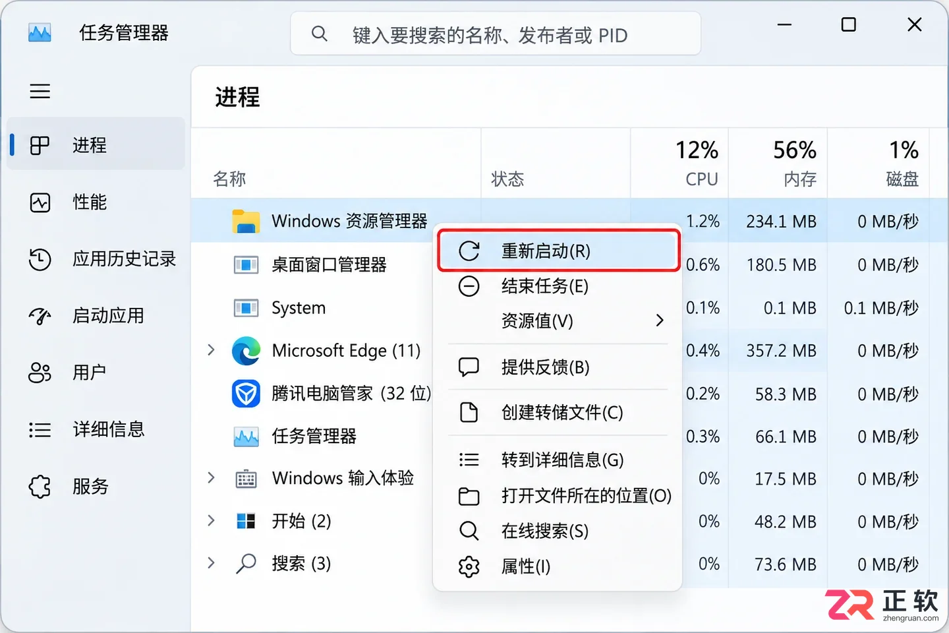949x633 pixels.
Task: Click the 357.2 MB memory value
Action: [x=781, y=351]
